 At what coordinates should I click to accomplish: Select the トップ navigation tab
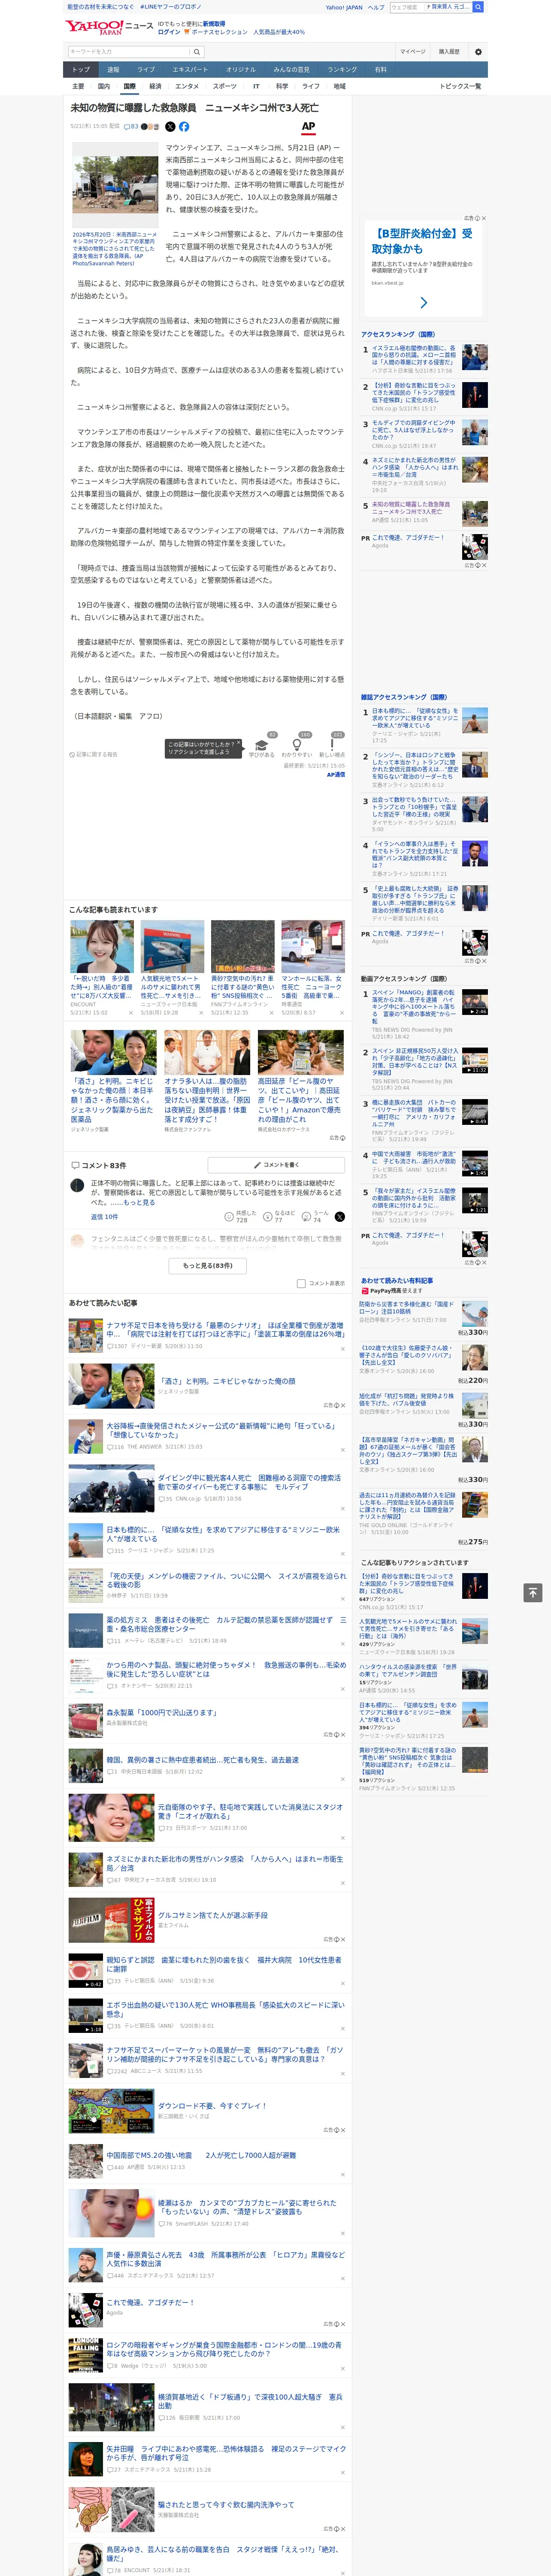(x=81, y=70)
